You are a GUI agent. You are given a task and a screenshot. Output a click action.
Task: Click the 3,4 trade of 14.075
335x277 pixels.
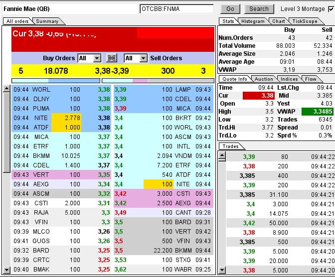(x=281, y=214)
